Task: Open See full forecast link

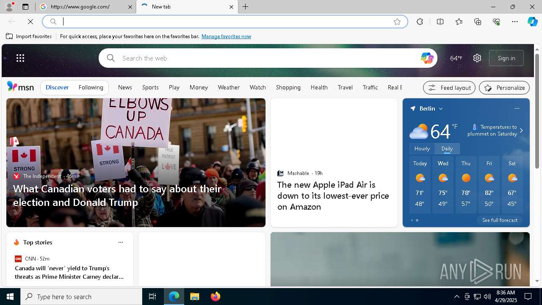Action: click(500, 220)
